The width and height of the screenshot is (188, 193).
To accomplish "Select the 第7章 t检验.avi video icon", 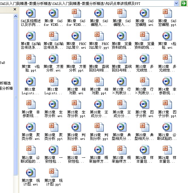I will (x=167, y=36).
